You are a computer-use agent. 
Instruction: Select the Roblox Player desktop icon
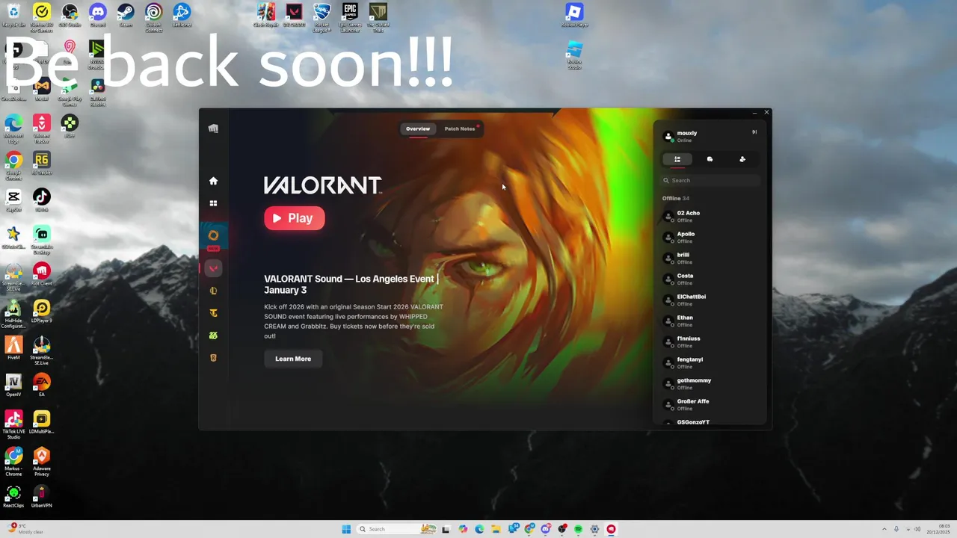pos(574,16)
